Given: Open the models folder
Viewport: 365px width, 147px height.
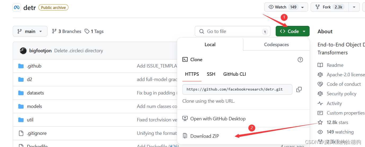Looking at the screenshot, I should coord(34,106).
